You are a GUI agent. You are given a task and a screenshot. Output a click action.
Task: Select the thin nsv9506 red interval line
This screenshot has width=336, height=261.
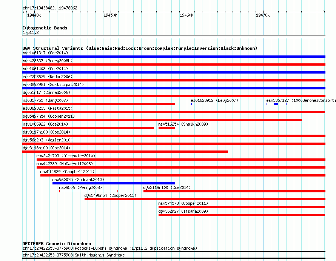(89, 191)
